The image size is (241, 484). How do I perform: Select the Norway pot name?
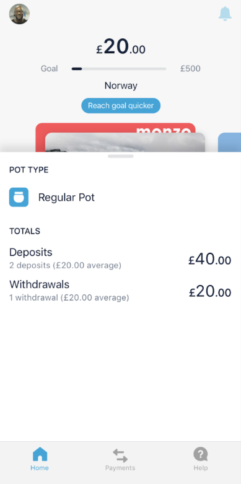click(121, 86)
